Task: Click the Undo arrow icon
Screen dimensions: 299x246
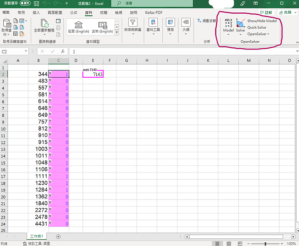Action: pyautogui.click(x=44, y=3)
